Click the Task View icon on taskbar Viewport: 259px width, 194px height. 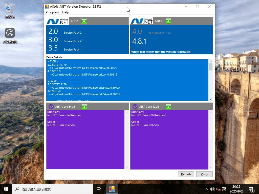click(x=99, y=189)
